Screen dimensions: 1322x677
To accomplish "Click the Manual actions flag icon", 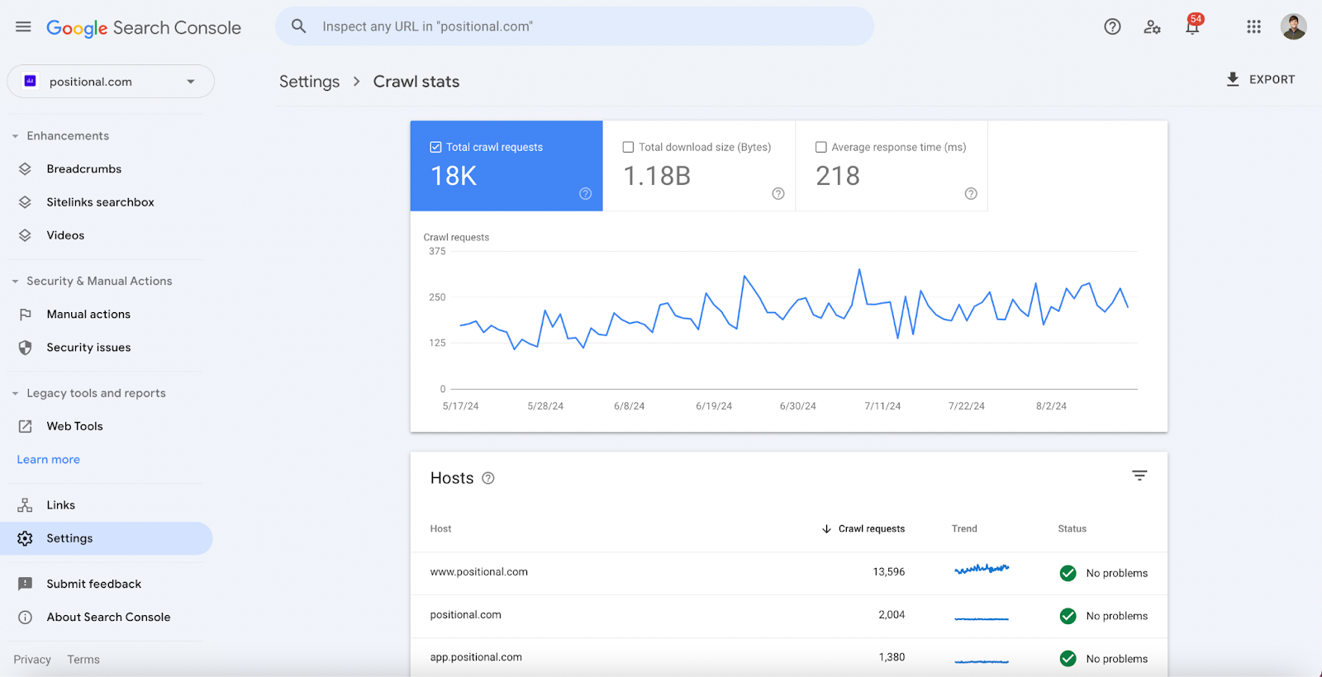I will click(x=25, y=315).
